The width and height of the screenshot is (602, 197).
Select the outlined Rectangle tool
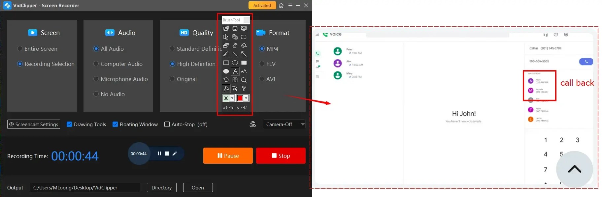coord(226,63)
